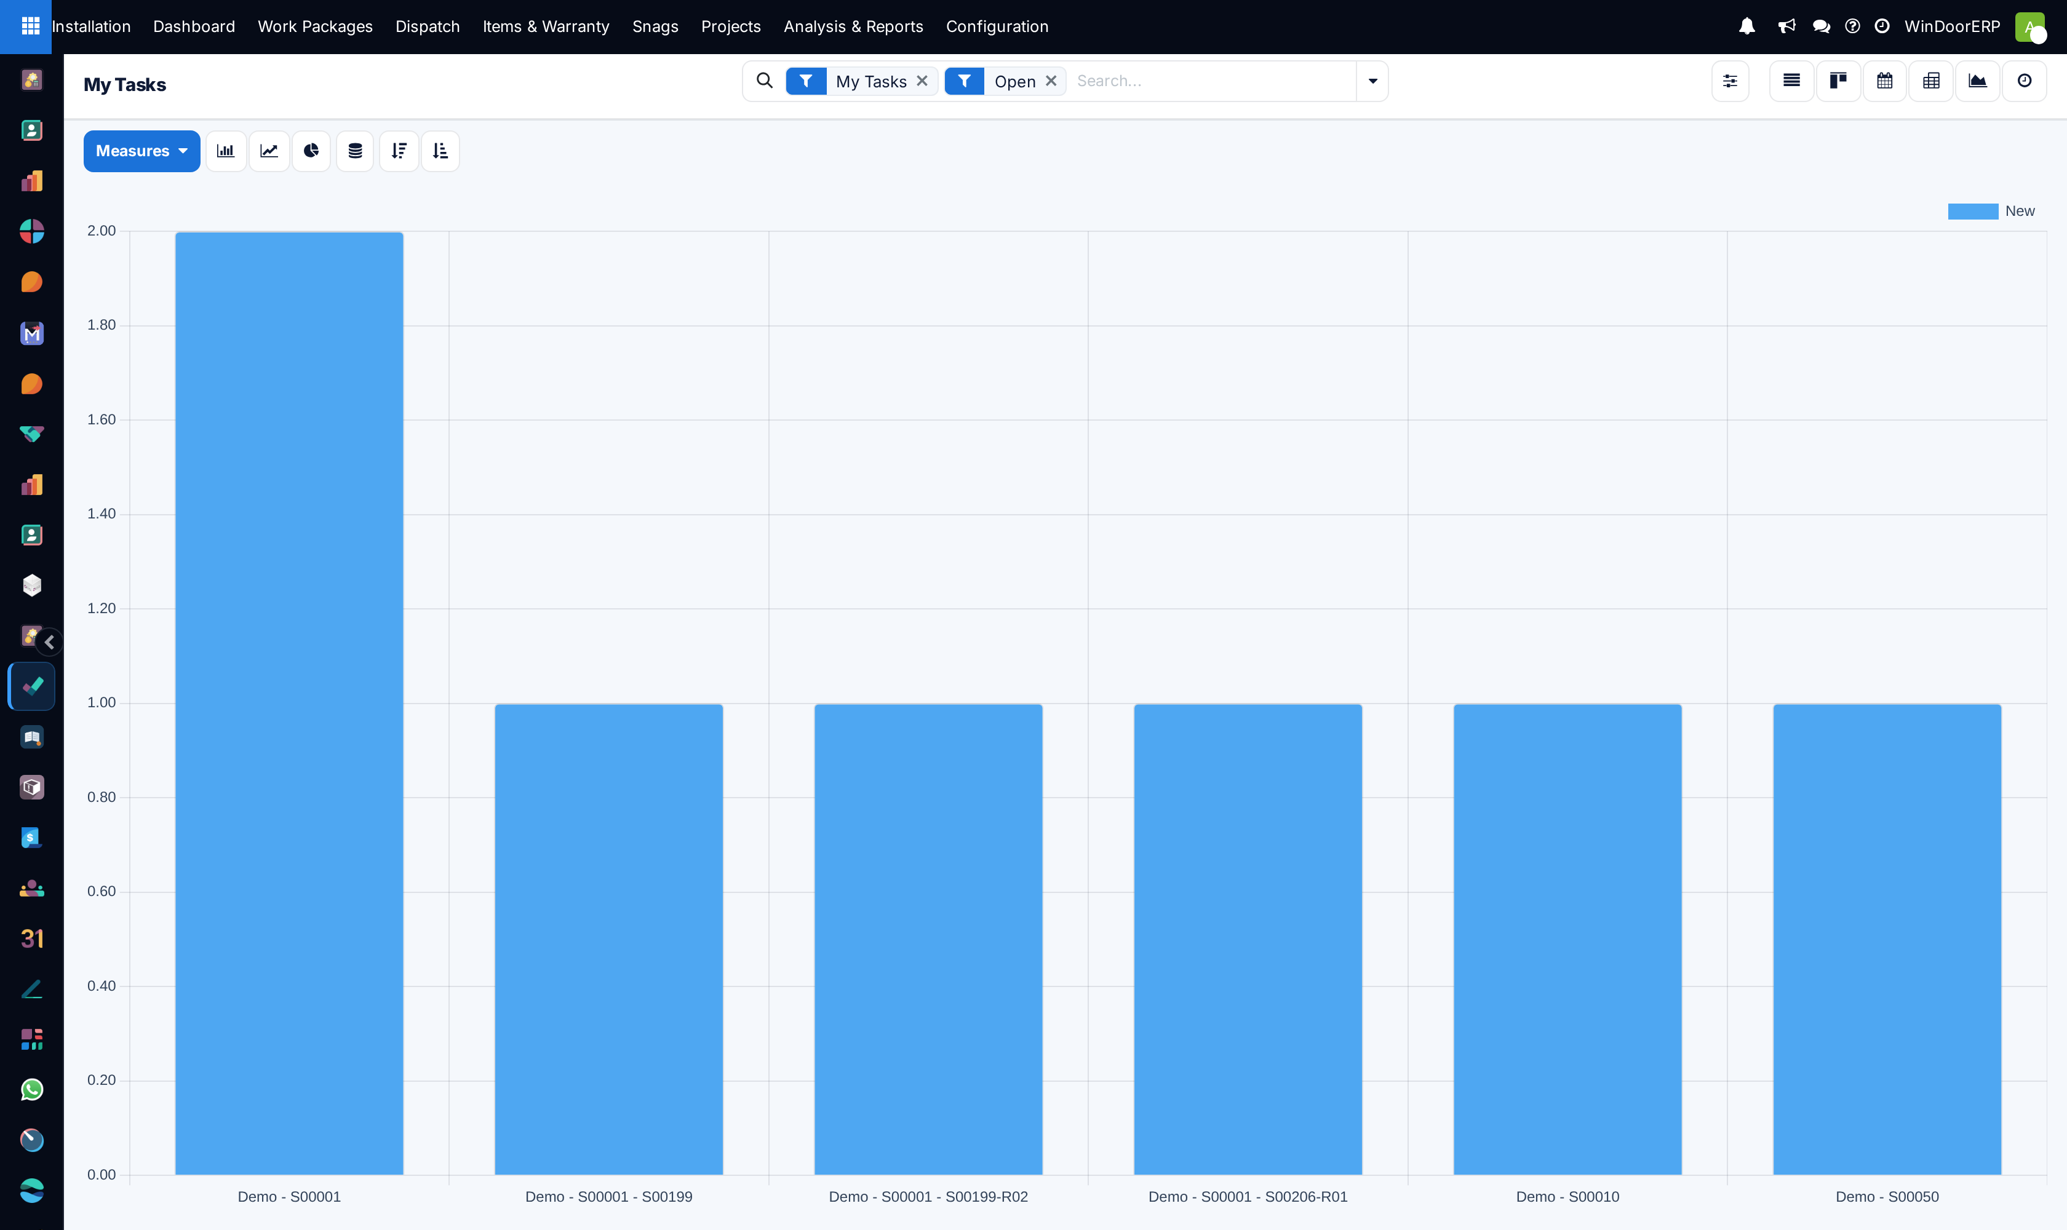This screenshot has height=1230, width=2067.
Task: Open the open-book knowledge app in sidebar
Action: tap(31, 737)
